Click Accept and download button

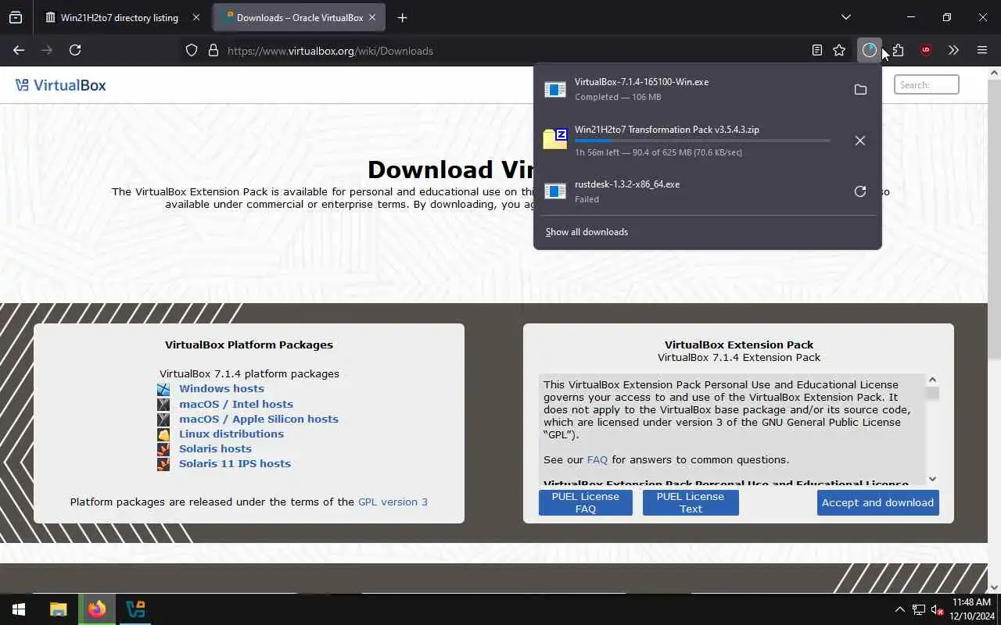[x=877, y=502]
